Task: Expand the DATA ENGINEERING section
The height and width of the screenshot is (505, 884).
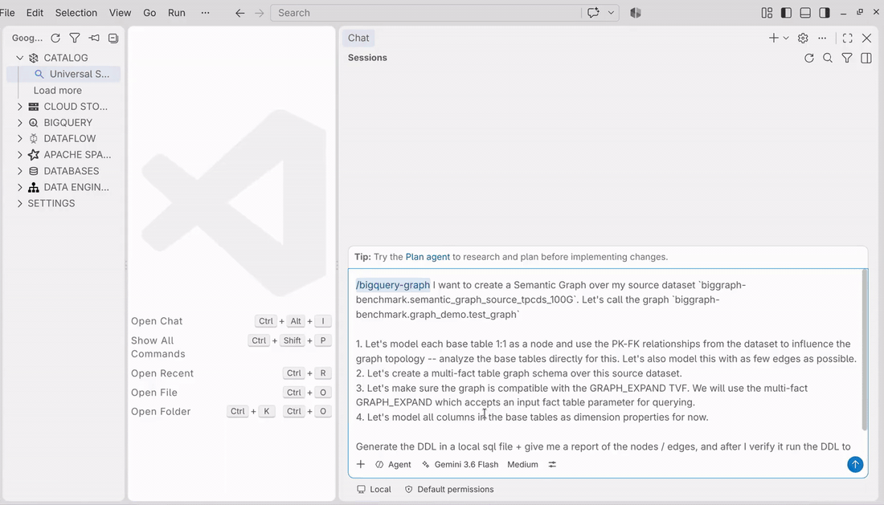Action: (x=20, y=187)
